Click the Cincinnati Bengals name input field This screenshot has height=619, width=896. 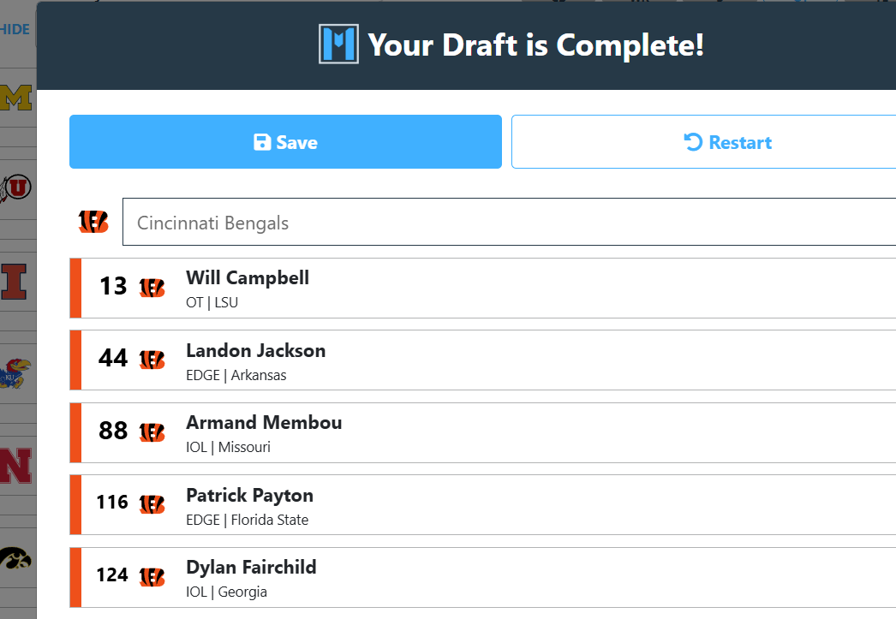click(509, 222)
